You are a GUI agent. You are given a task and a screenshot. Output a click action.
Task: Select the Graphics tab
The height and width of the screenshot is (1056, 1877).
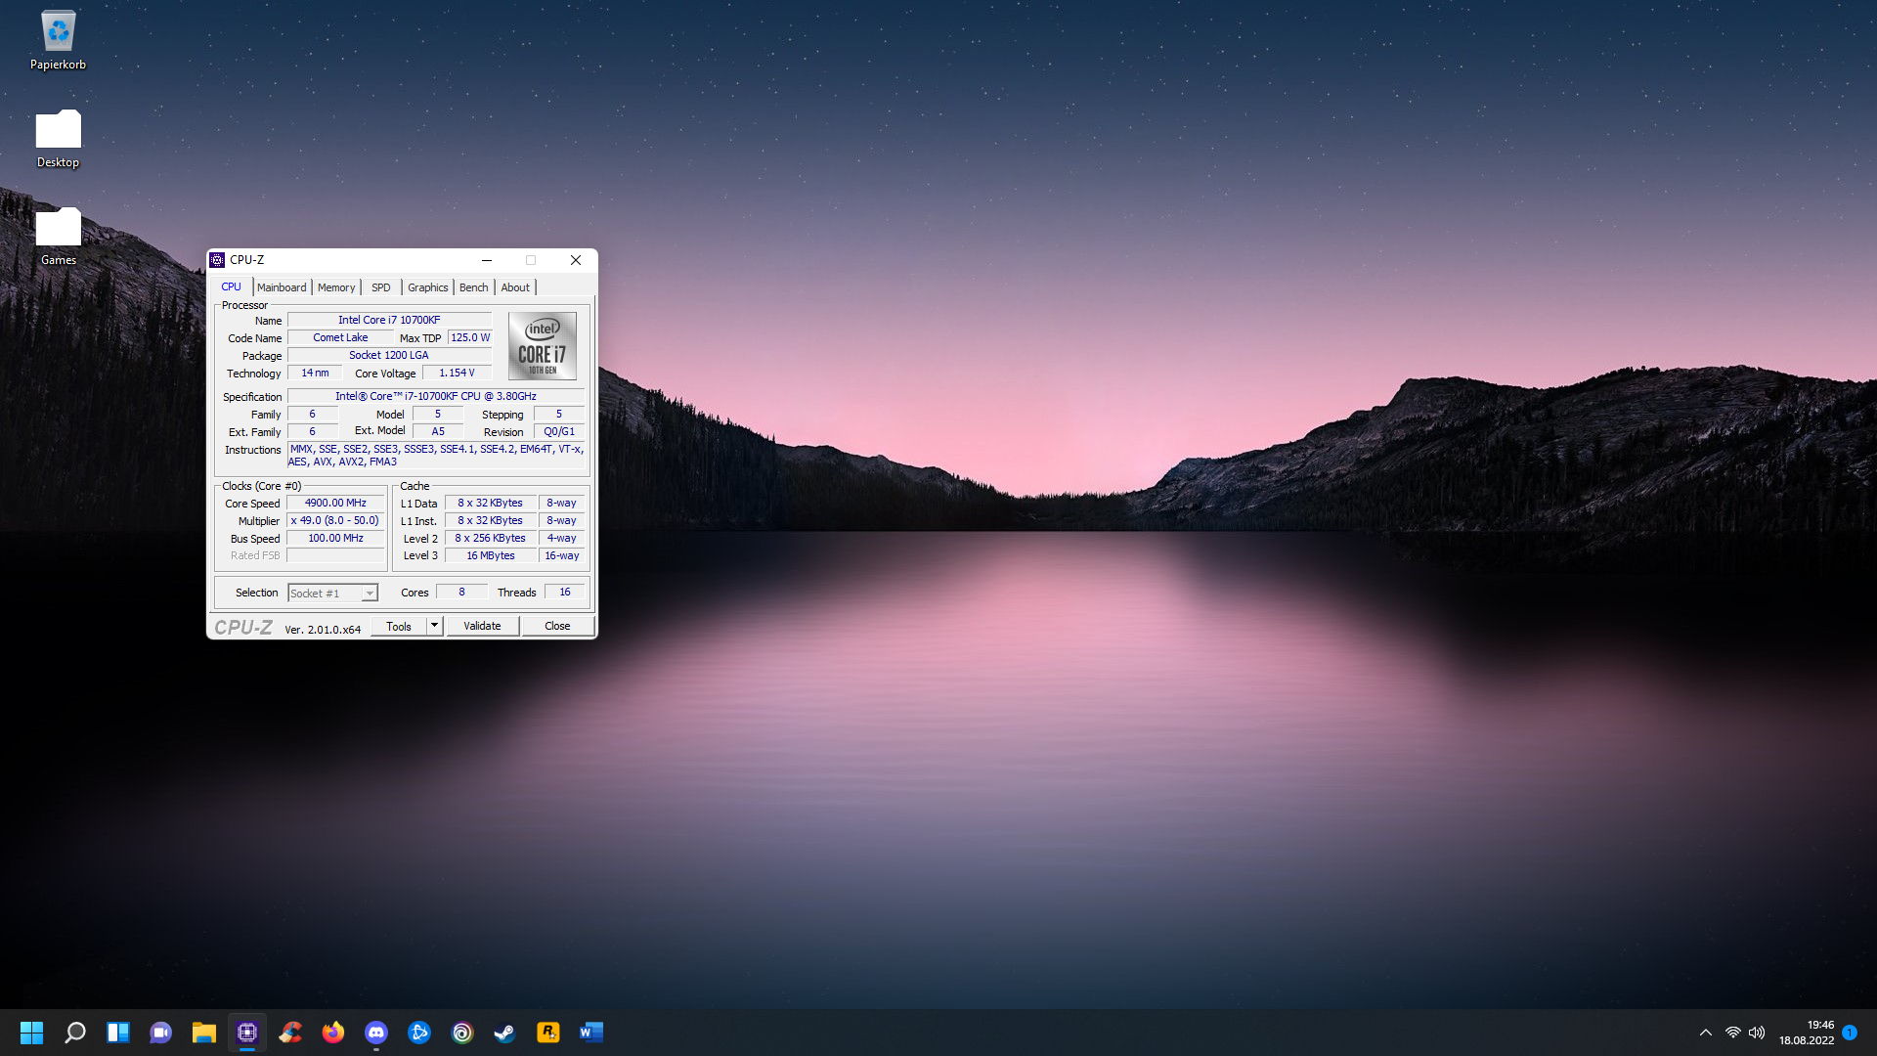[x=427, y=287]
